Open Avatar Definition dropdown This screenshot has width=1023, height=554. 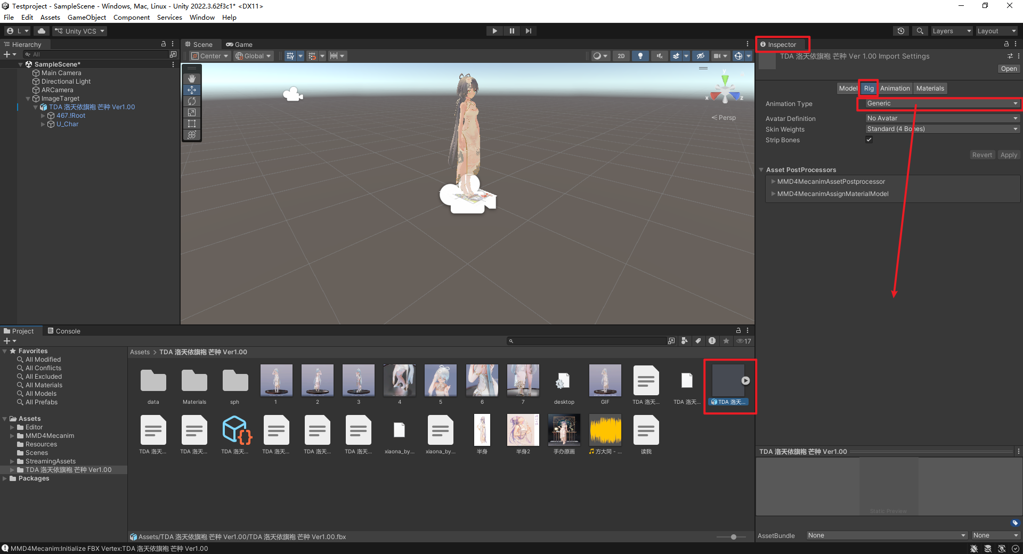pos(942,118)
